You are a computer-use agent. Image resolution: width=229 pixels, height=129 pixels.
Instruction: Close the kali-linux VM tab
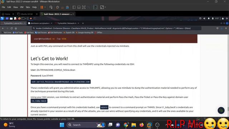pos(73,14)
